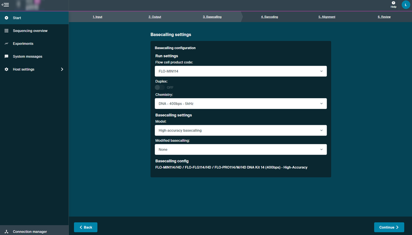Click the Continue button
The image size is (412, 235).
pyautogui.click(x=389, y=228)
